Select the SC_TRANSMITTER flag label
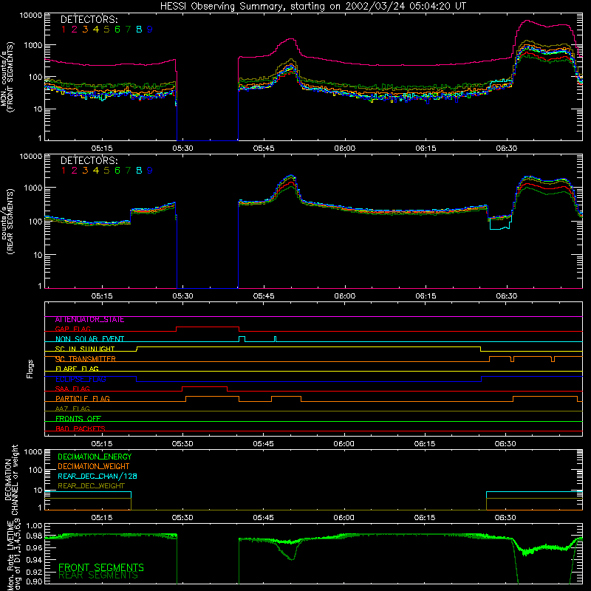The height and width of the screenshot is (591, 591). pos(86,359)
